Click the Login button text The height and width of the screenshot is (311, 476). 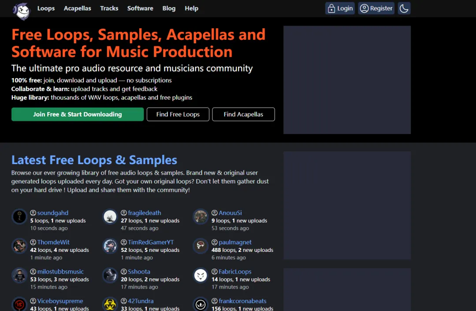(x=345, y=8)
